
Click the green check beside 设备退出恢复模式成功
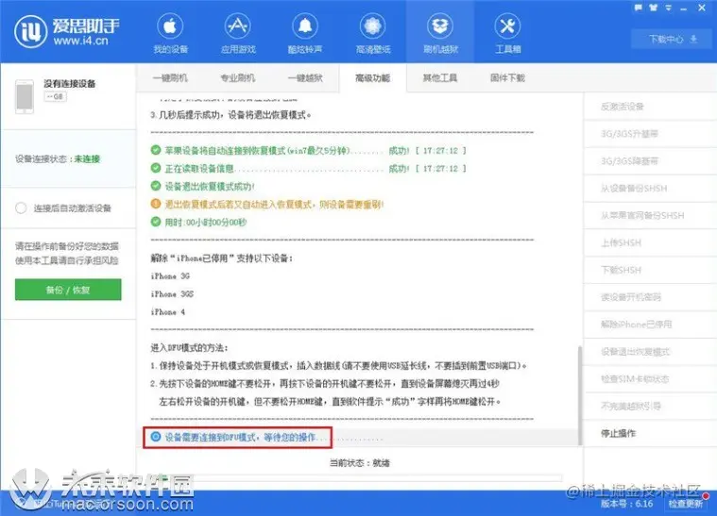tap(156, 186)
